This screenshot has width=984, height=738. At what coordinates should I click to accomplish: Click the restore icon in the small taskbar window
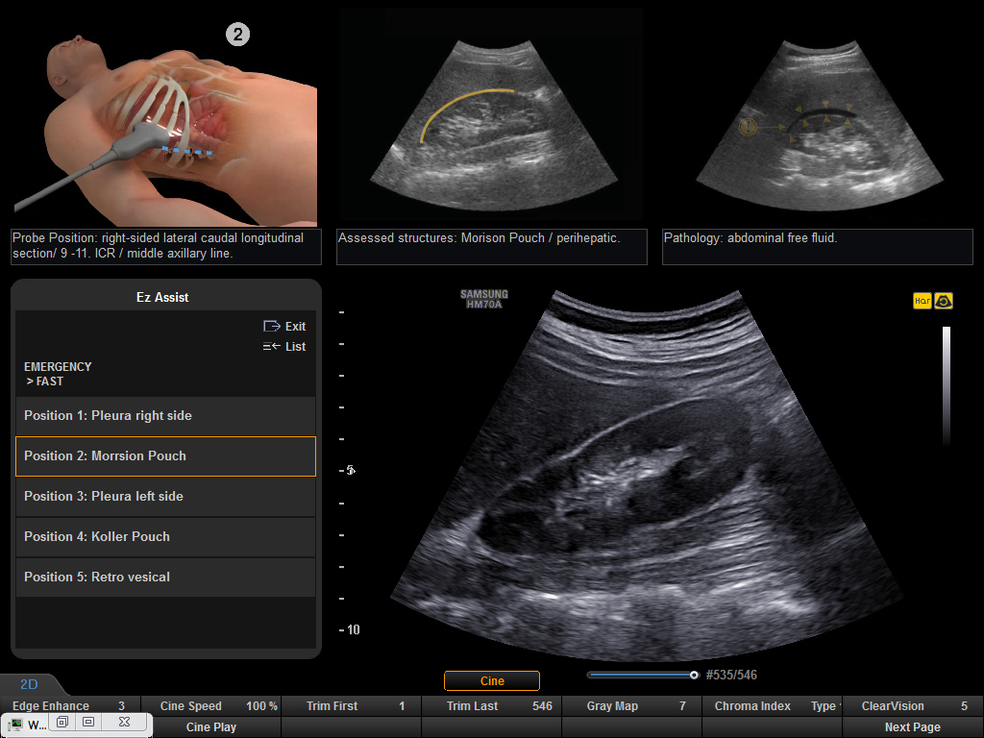tap(62, 722)
